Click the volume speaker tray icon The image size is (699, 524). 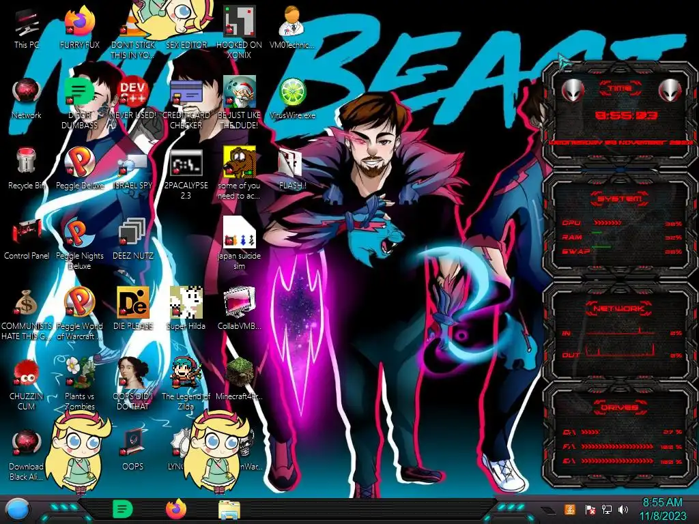[x=623, y=509]
